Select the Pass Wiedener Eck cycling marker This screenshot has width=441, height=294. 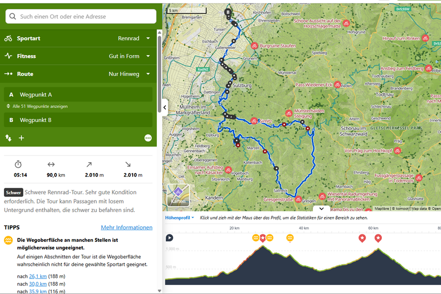[x=337, y=85]
